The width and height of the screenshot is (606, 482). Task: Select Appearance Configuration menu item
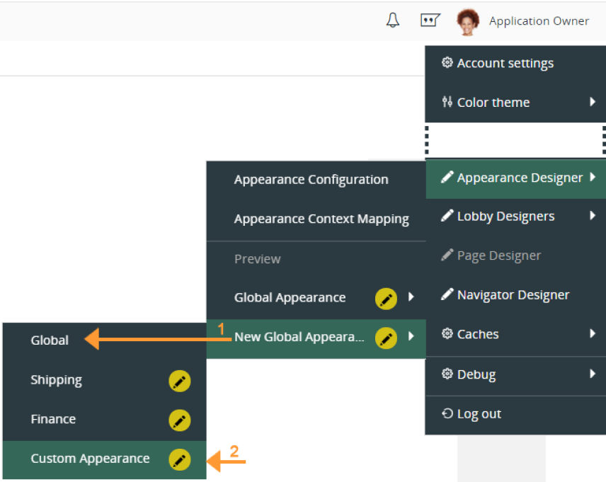click(311, 180)
